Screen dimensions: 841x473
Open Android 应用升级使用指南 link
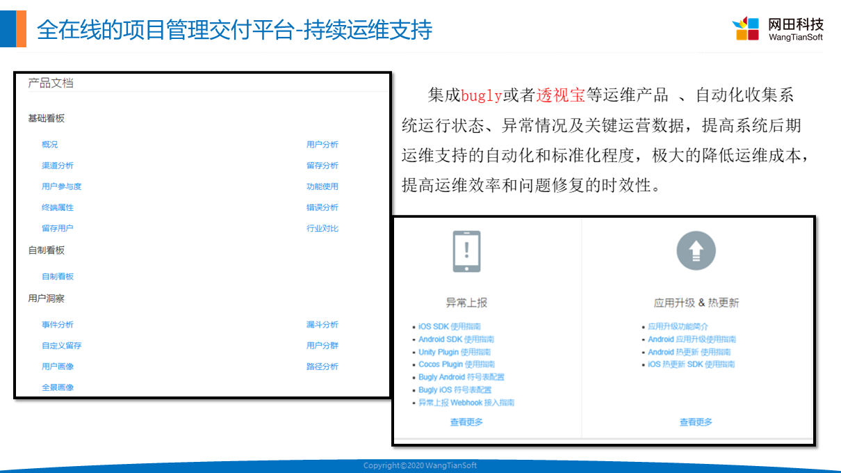pyautogui.click(x=692, y=339)
